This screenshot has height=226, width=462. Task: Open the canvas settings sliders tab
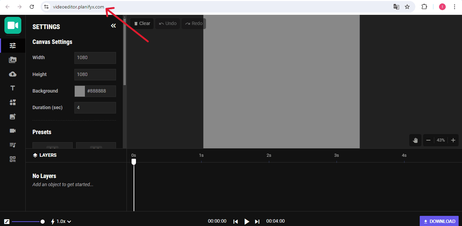tap(13, 46)
